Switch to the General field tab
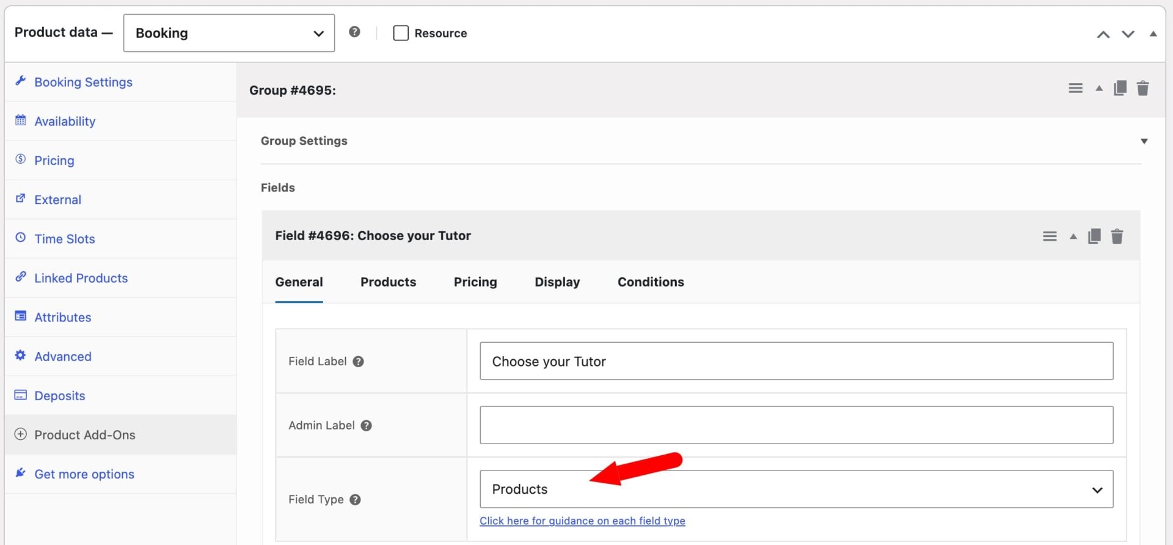 click(299, 282)
